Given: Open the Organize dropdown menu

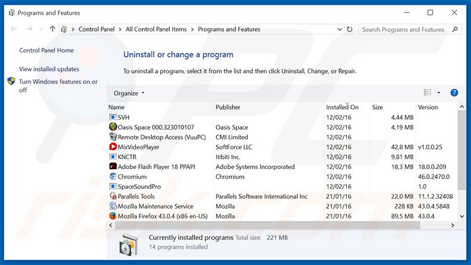Looking at the screenshot, I should click(x=129, y=93).
